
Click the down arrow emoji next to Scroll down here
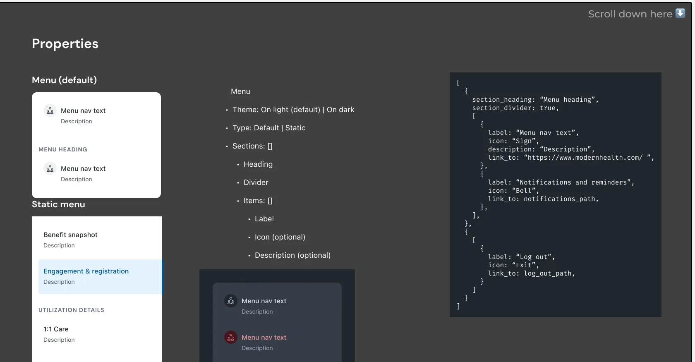click(681, 13)
